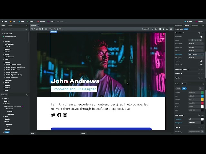Open Border Color dropdown

196,47
